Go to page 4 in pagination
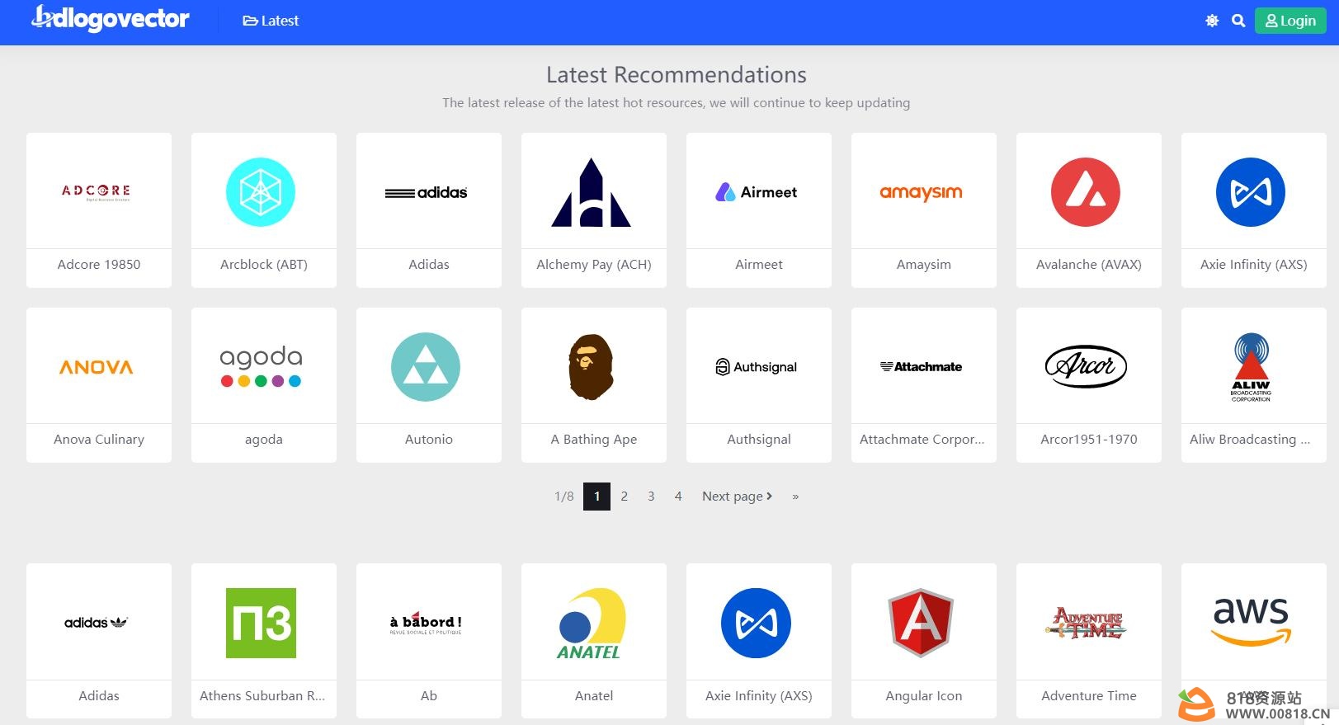The image size is (1339, 725). (678, 497)
